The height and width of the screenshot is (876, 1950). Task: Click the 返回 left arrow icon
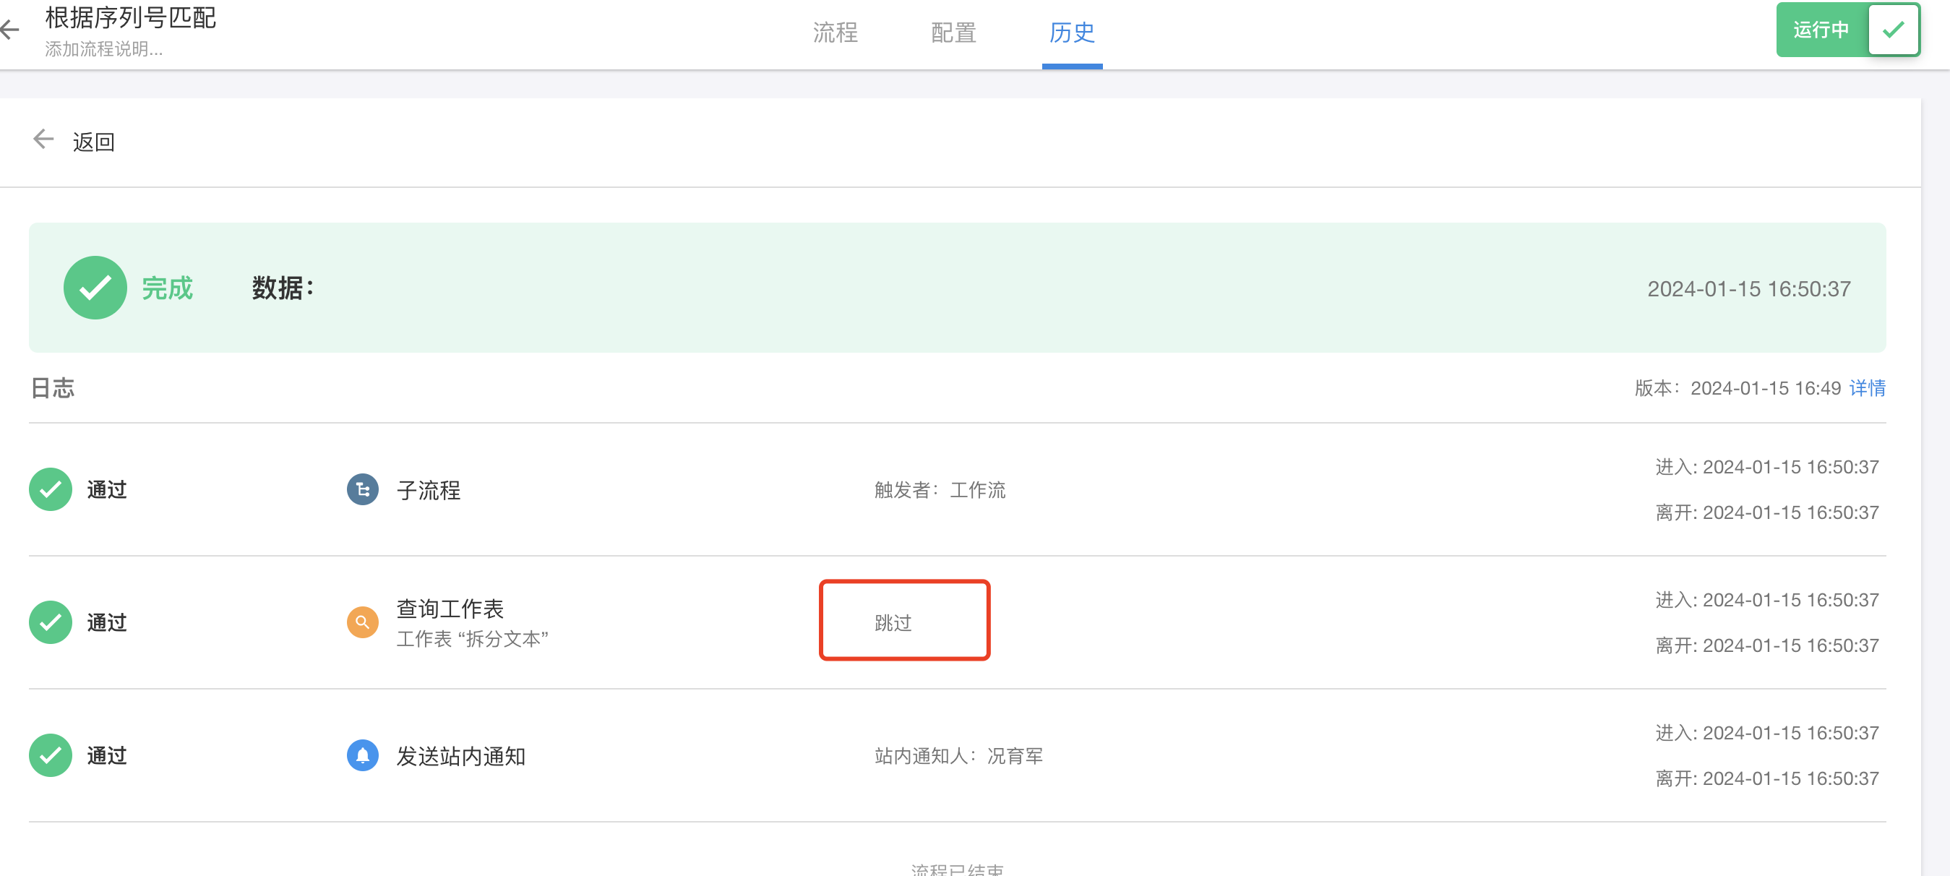coord(43,140)
